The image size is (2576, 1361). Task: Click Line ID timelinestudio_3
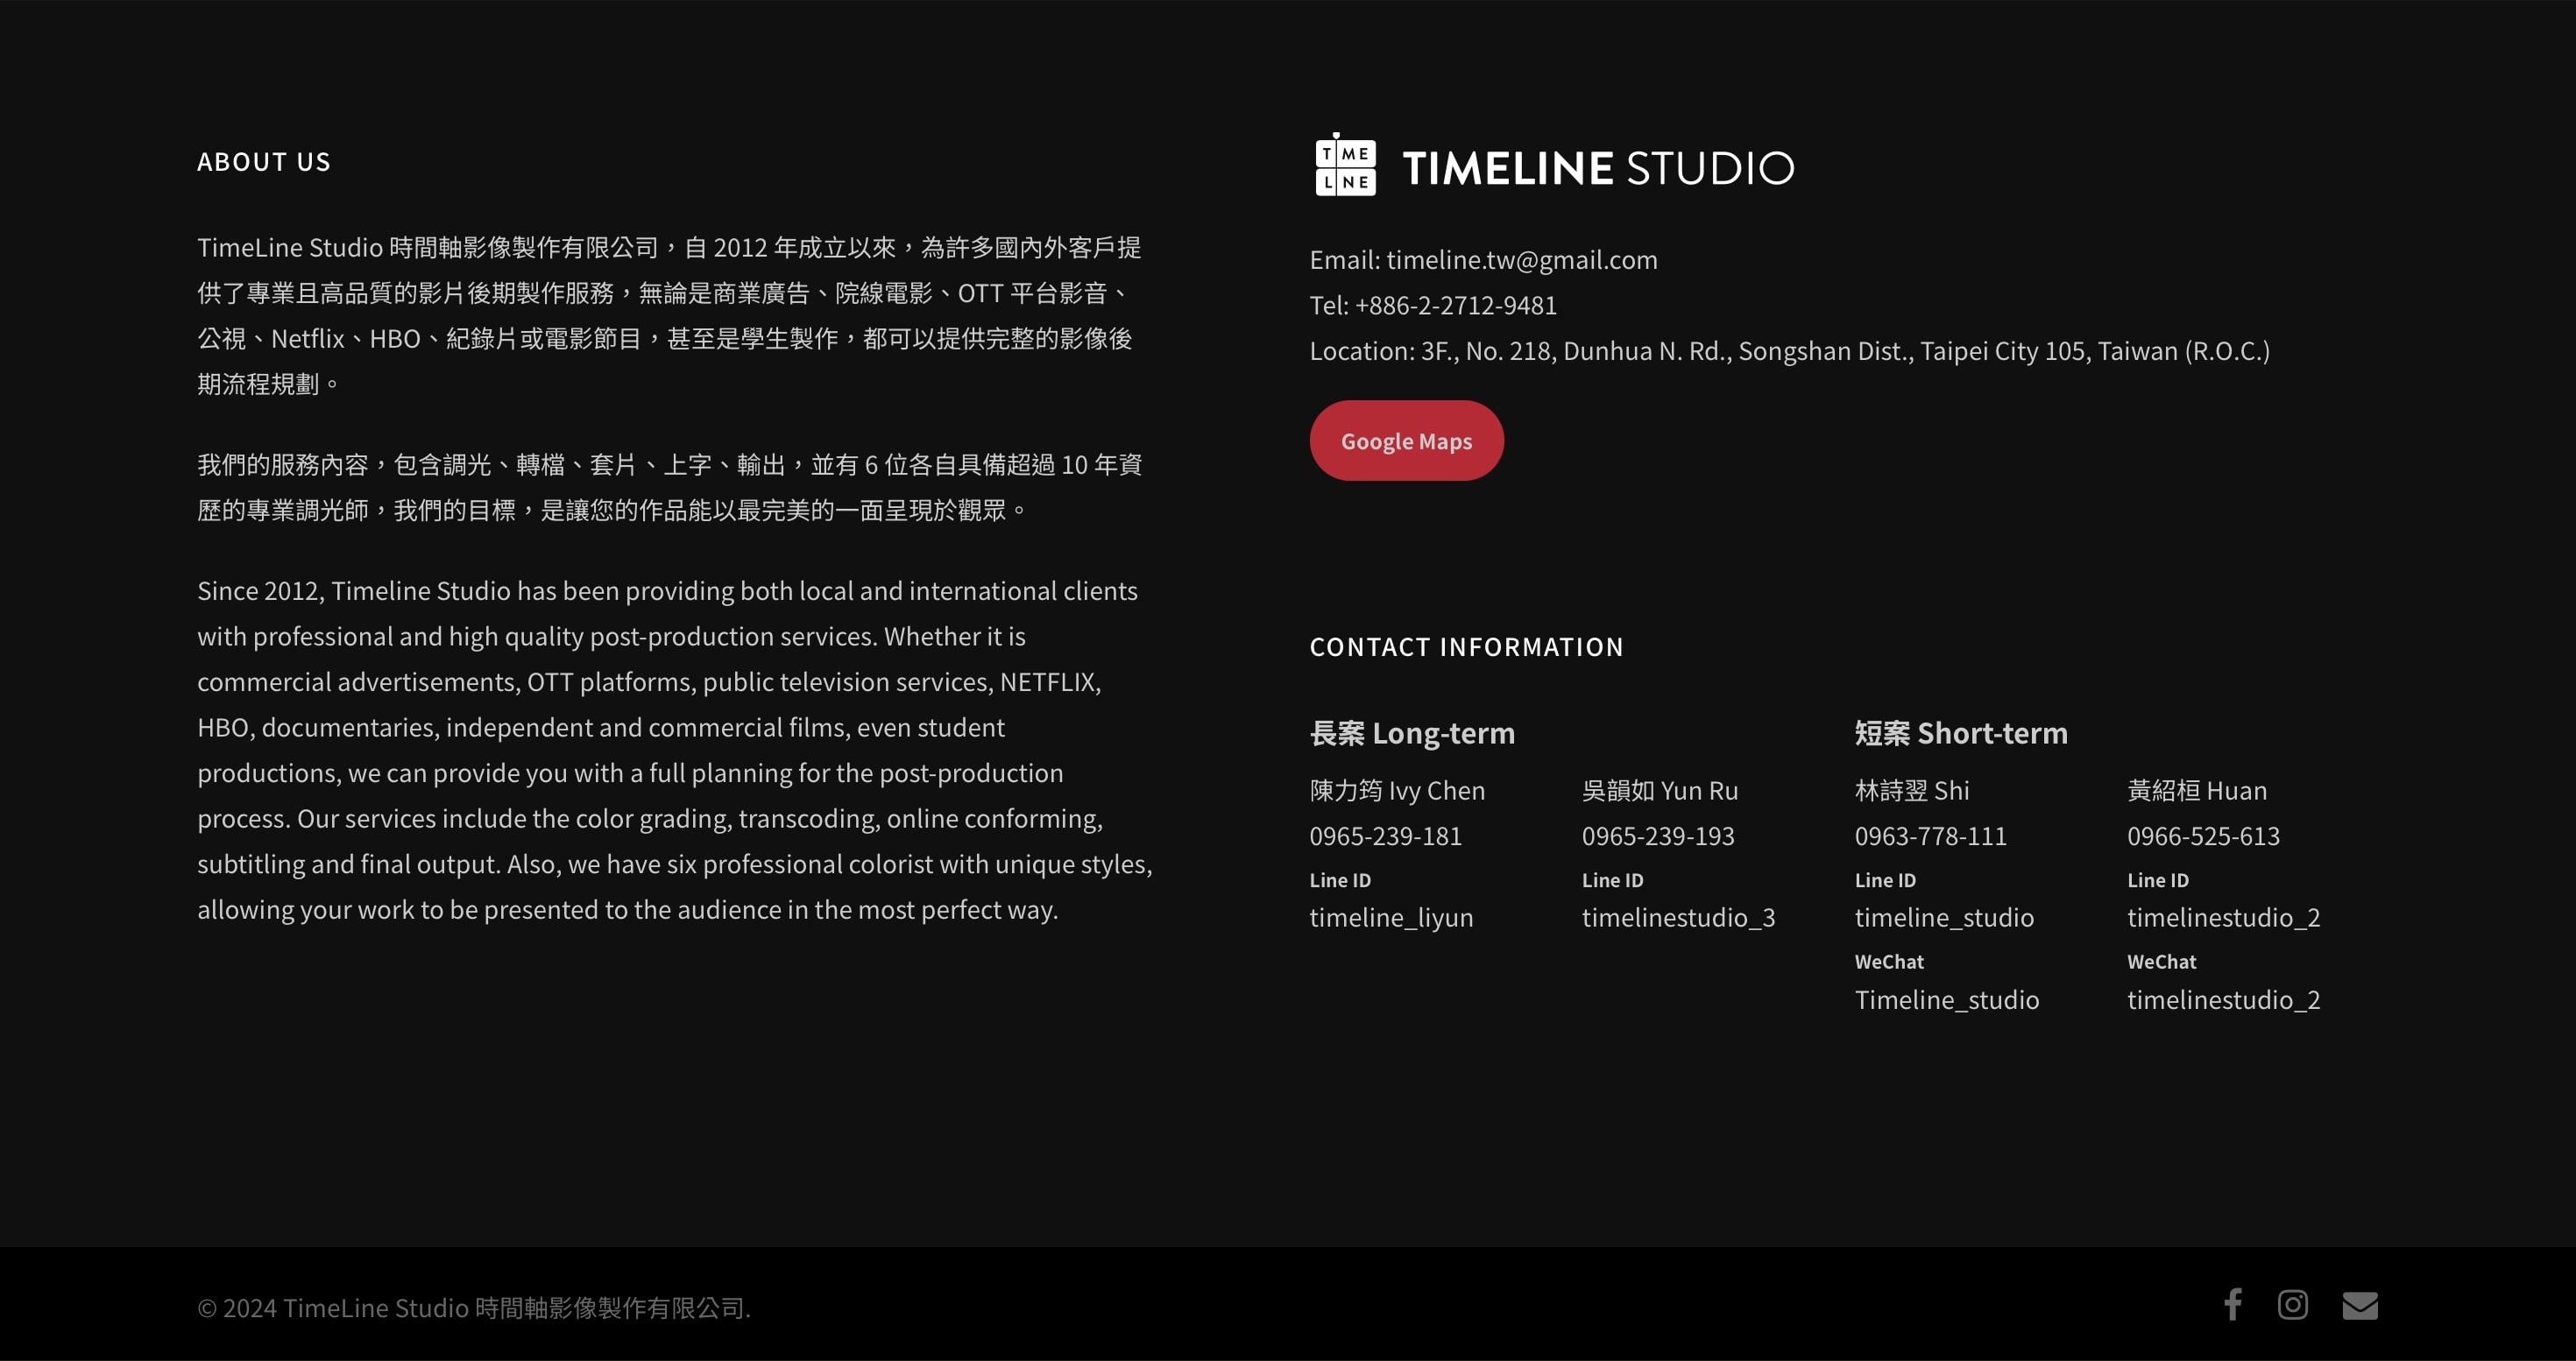(1678, 919)
